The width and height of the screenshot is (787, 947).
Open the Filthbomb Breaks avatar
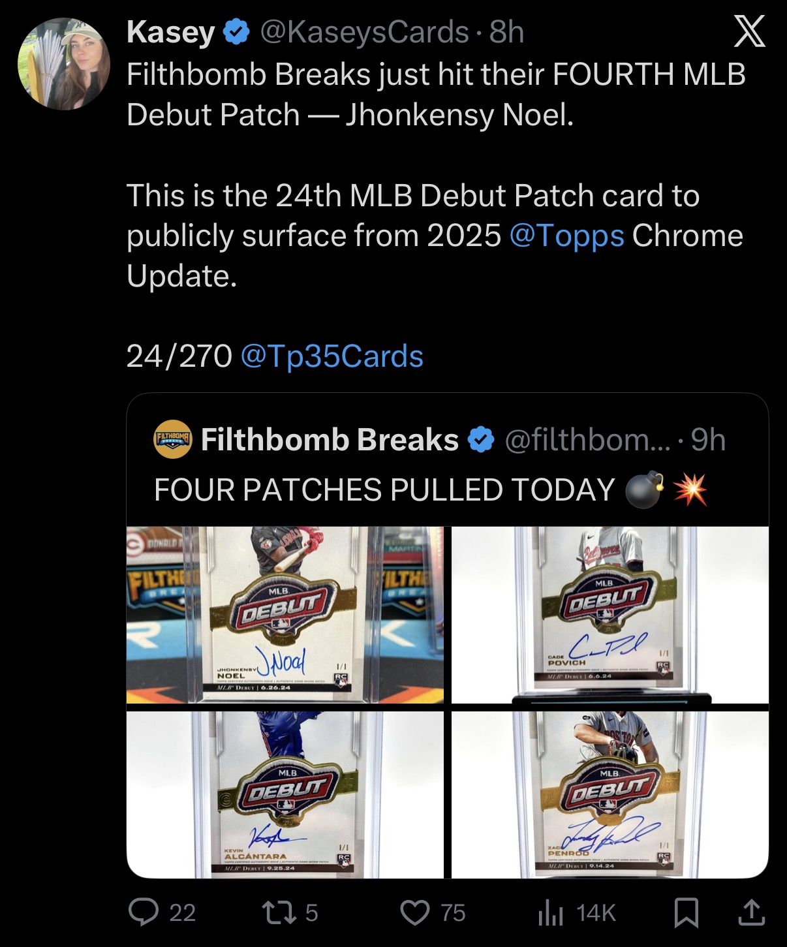click(173, 439)
